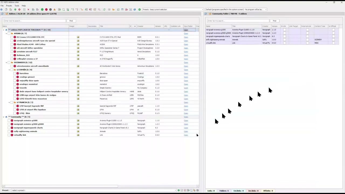Click the orange warning triangle toolbar icon
Screen dimensions: 345x194
(x=54, y=9)
